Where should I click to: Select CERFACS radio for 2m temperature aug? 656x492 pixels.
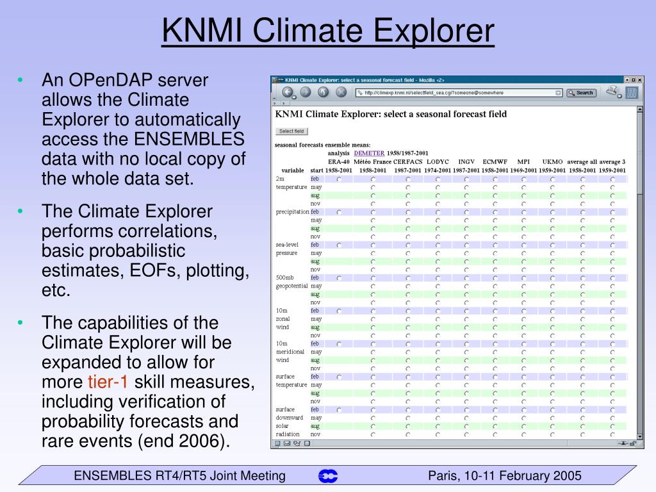408,196
